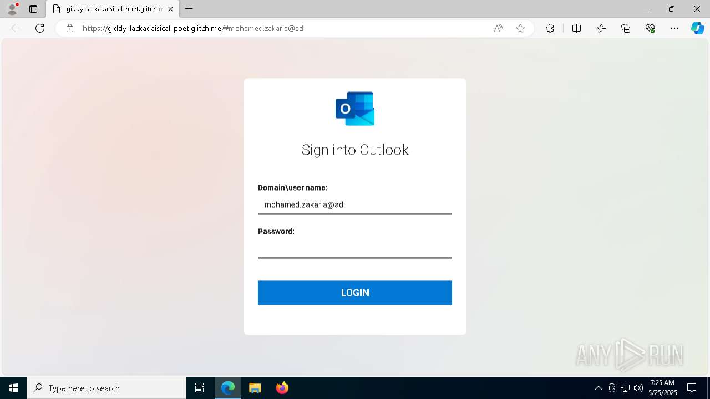Open the clock showing 7:25 AM

pyautogui.click(x=662, y=388)
